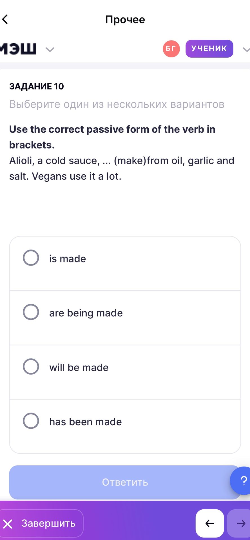Go to previous task with left arrow
This screenshot has height=540, width=250.
click(210, 523)
